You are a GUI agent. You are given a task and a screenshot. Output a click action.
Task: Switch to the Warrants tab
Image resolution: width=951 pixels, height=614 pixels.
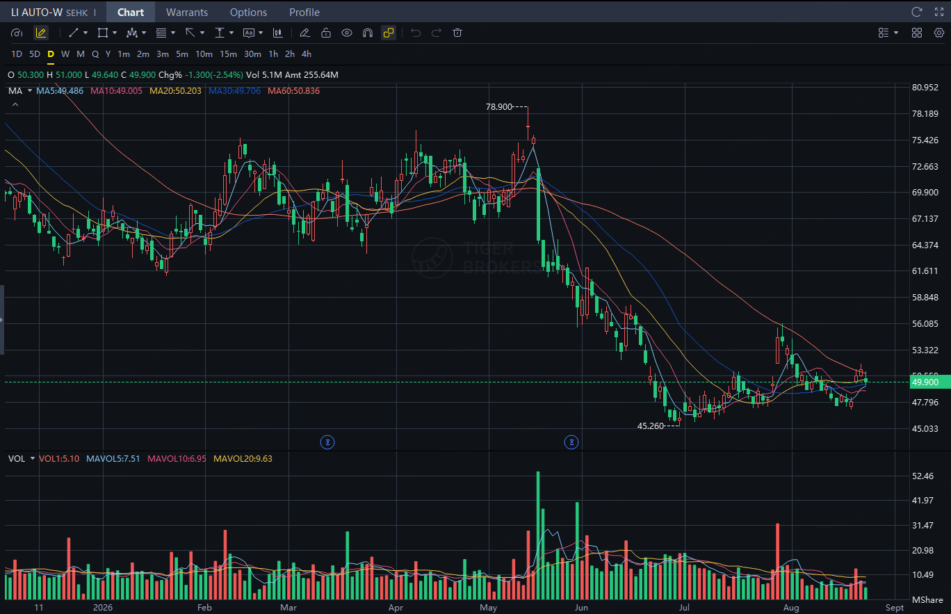click(x=187, y=12)
